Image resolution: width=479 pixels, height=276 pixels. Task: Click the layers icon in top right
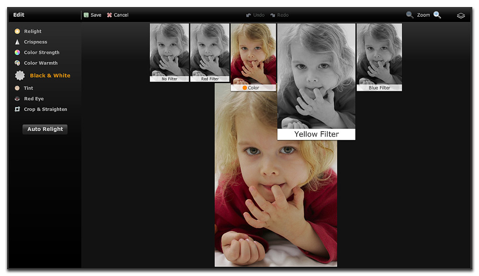pos(461,16)
